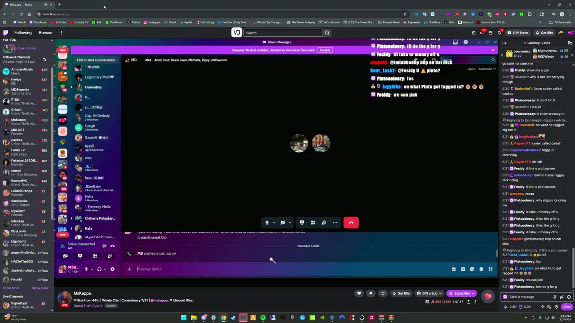The width and height of the screenshot is (575, 323).
Task: Open Subscribe dropdown button
Action: pyautogui.click(x=461, y=293)
